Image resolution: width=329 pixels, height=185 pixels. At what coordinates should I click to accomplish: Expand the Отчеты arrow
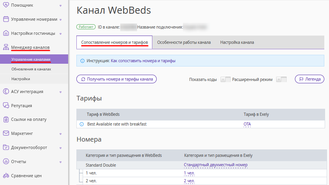[60, 162]
